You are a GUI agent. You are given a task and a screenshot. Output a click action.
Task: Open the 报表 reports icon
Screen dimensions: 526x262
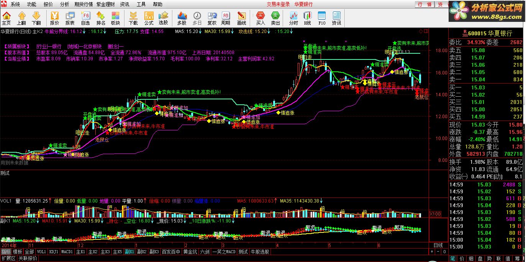(70, 18)
